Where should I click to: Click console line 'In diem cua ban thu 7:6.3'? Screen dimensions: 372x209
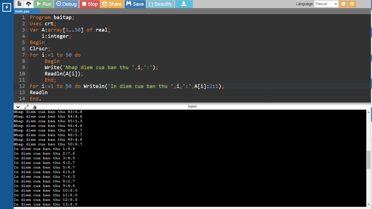[44, 177]
